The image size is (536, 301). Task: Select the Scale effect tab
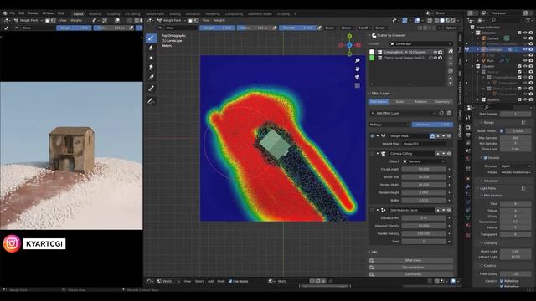click(399, 102)
